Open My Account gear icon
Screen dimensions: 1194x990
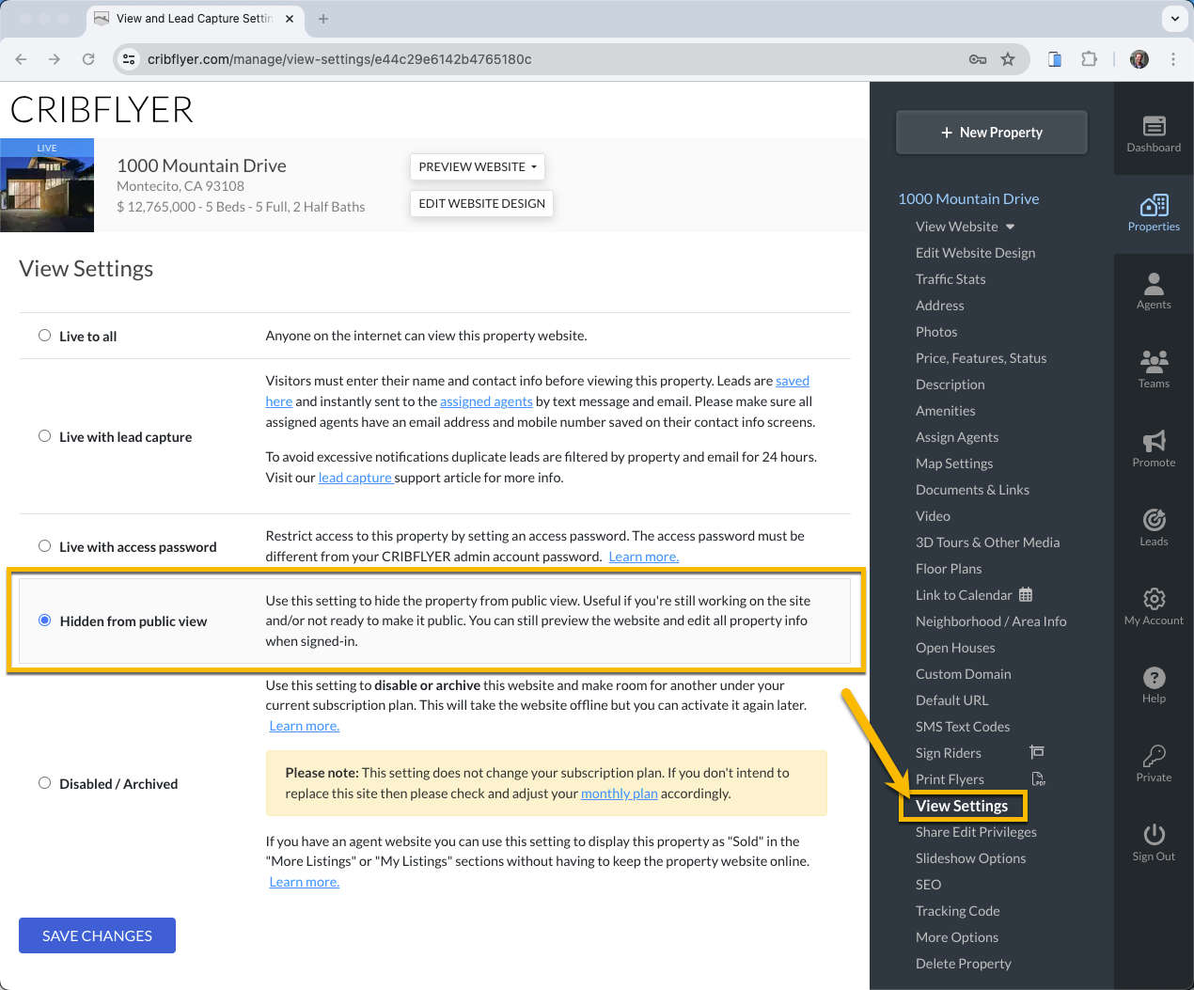1154,599
